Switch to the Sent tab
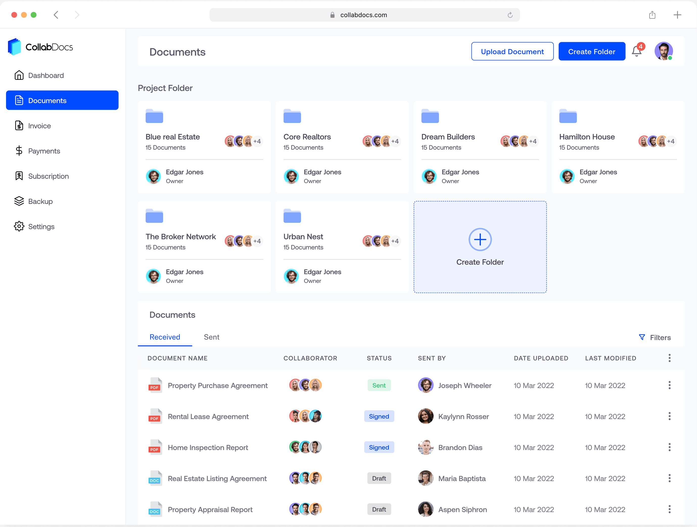Viewport: 697px width, 527px height. [211, 337]
